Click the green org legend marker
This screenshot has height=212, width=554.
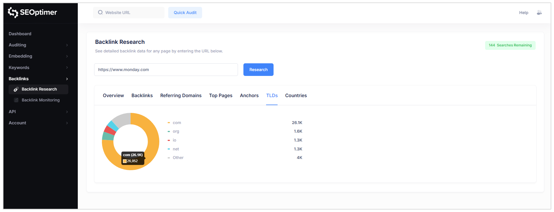click(169, 131)
